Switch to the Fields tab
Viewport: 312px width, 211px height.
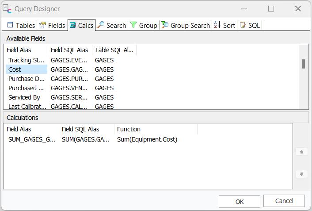click(x=52, y=25)
